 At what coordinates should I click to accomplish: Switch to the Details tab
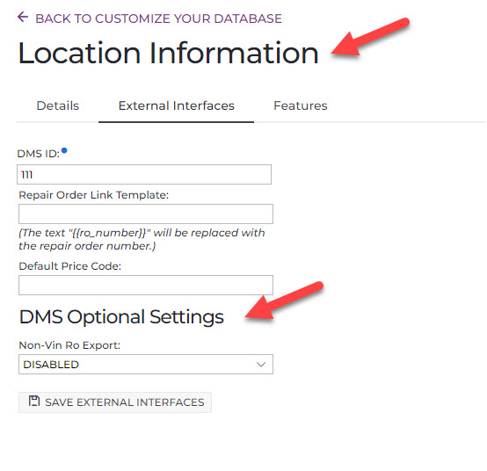[x=58, y=105]
